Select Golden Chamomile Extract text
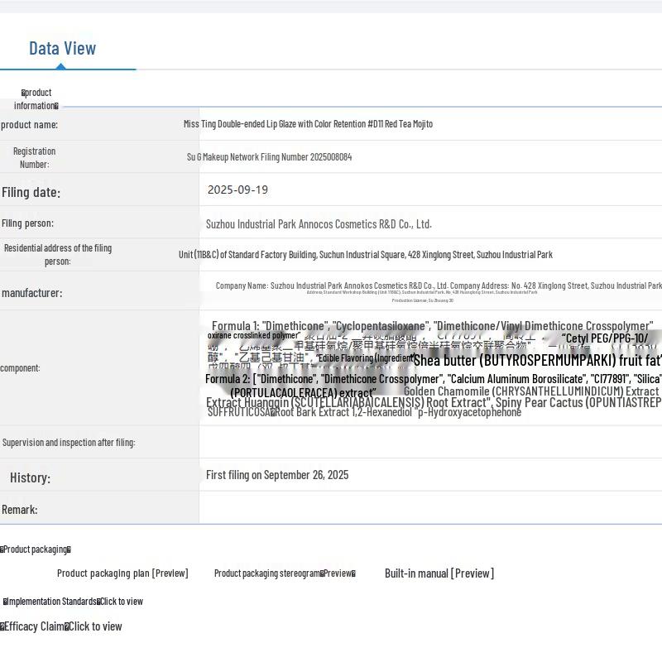The image size is (662, 662). click(x=531, y=391)
